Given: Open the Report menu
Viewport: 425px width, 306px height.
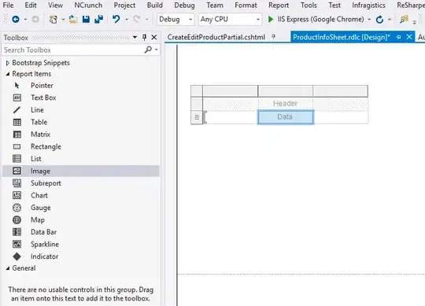Looking at the screenshot, I should click(x=279, y=6).
